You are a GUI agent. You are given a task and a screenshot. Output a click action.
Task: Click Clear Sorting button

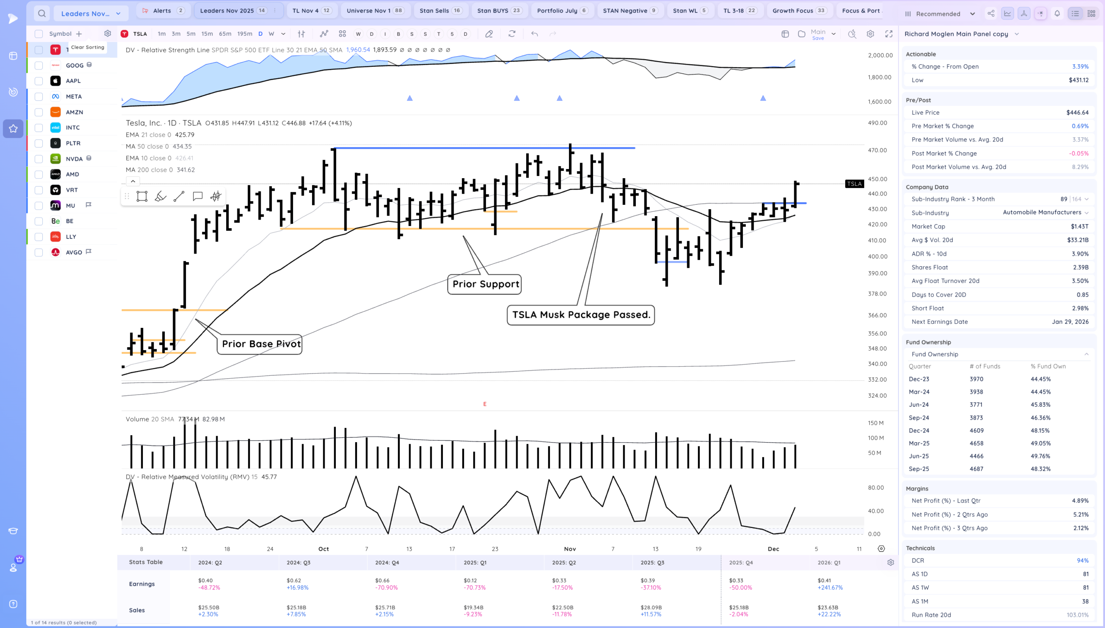tap(88, 47)
